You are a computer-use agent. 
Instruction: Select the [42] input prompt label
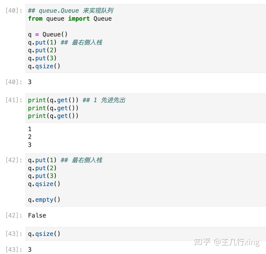[x=14, y=160]
